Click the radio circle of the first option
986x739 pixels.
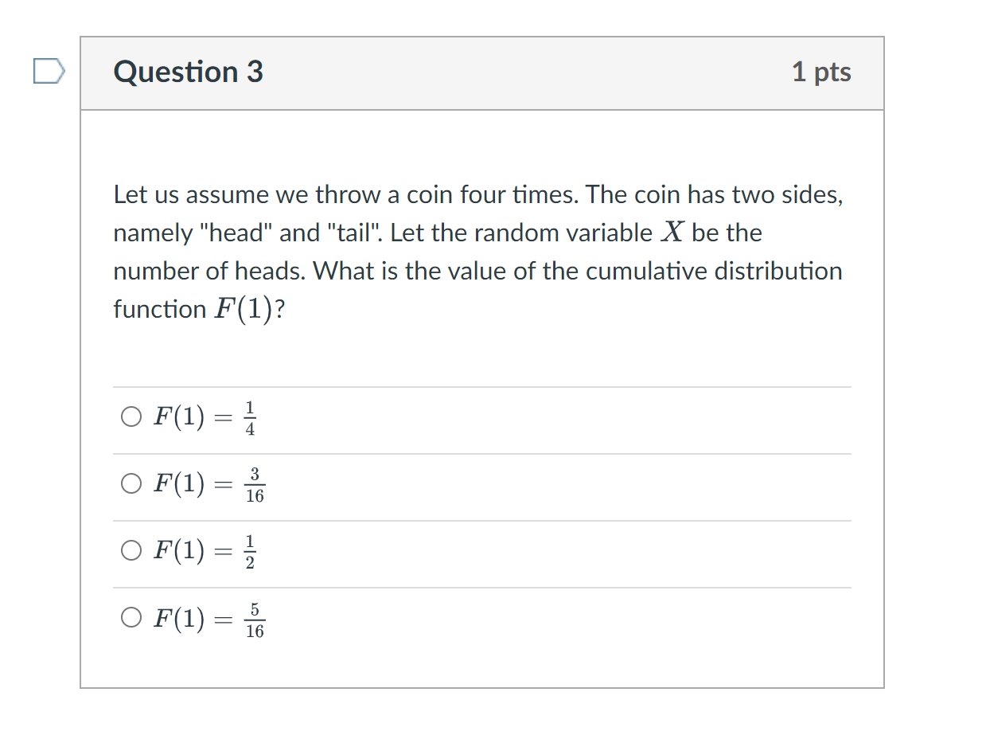point(131,416)
